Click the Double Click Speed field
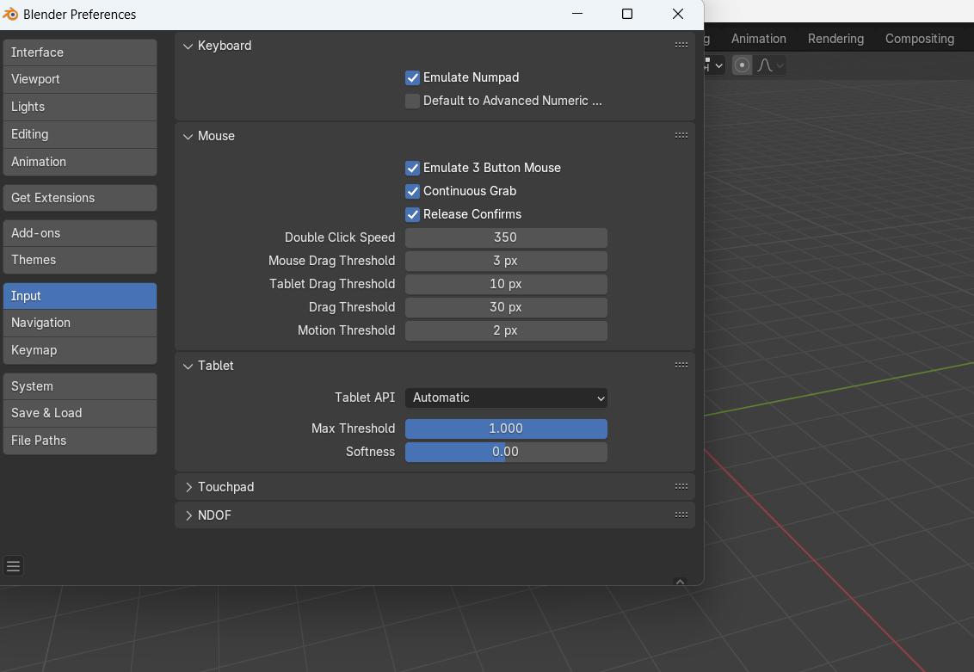 [506, 237]
